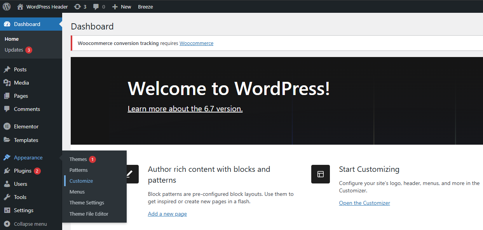Click Learn more about the 6.7 version

tap(185, 109)
